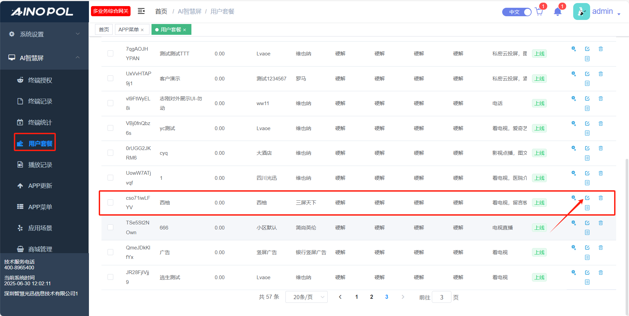Open the admin user dropdown

[x=598, y=12]
